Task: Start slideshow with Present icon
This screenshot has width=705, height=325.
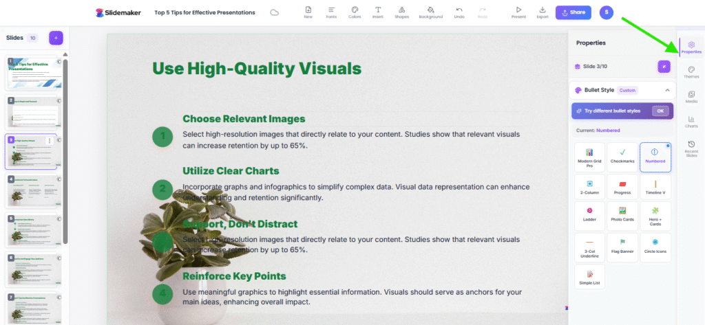Action: pos(518,10)
